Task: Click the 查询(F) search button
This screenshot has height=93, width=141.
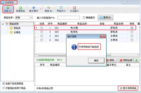Action: click(105, 18)
